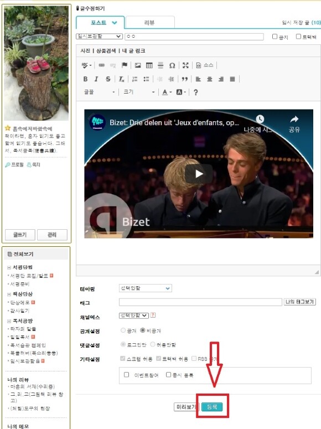Open the spell check ABC tool
The image size is (321, 429).
tap(86, 65)
